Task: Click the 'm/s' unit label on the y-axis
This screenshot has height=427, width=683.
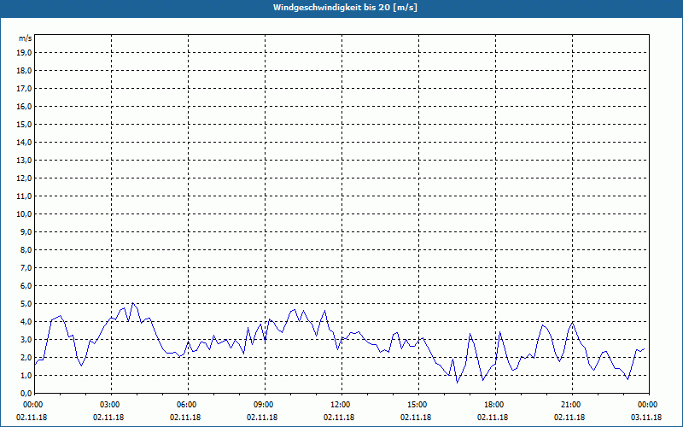Action: pyautogui.click(x=25, y=38)
